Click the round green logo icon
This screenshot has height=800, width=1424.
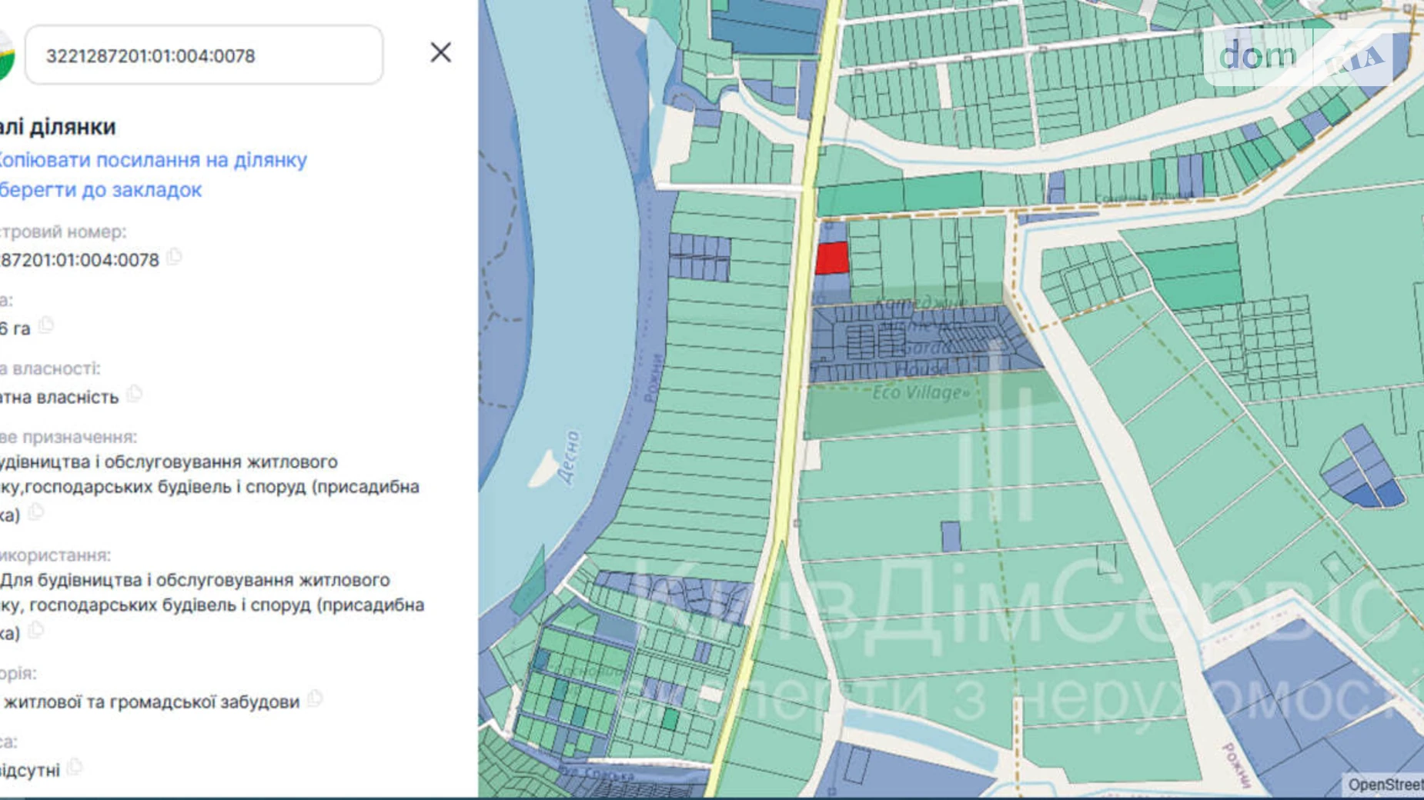tap(5, 55)
